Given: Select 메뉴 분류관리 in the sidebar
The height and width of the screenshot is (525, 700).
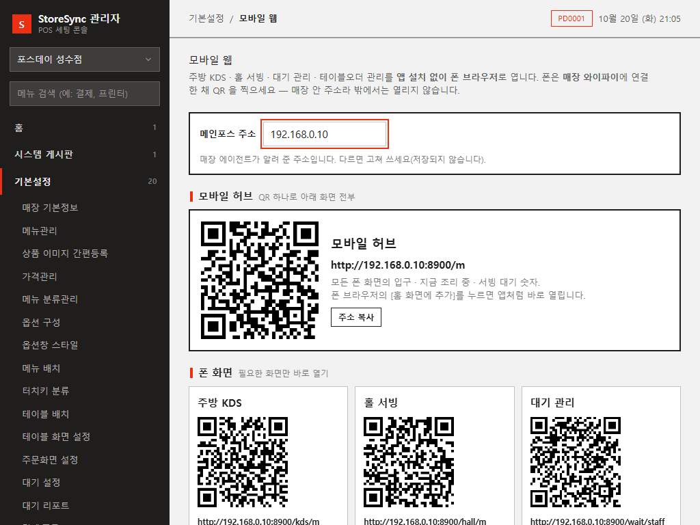Looking at the screenshot, I should pos(50,299).
